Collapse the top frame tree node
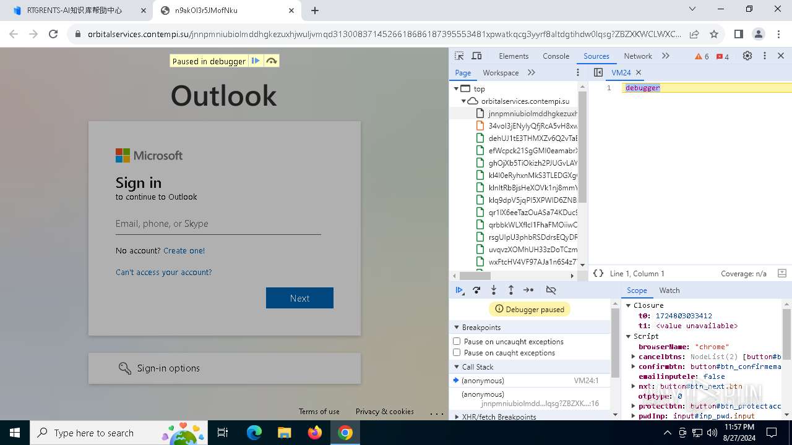Screen dimensions: 792x445 pos(456,88)
